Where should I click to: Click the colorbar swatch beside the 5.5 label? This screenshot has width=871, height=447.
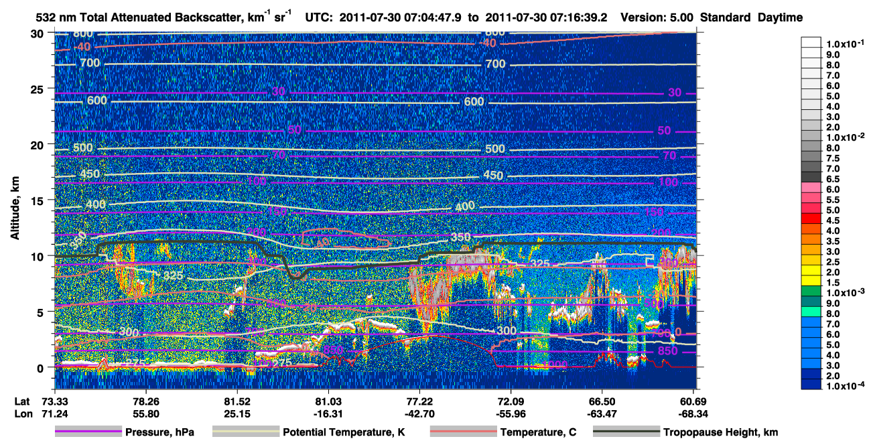(811, 199)
